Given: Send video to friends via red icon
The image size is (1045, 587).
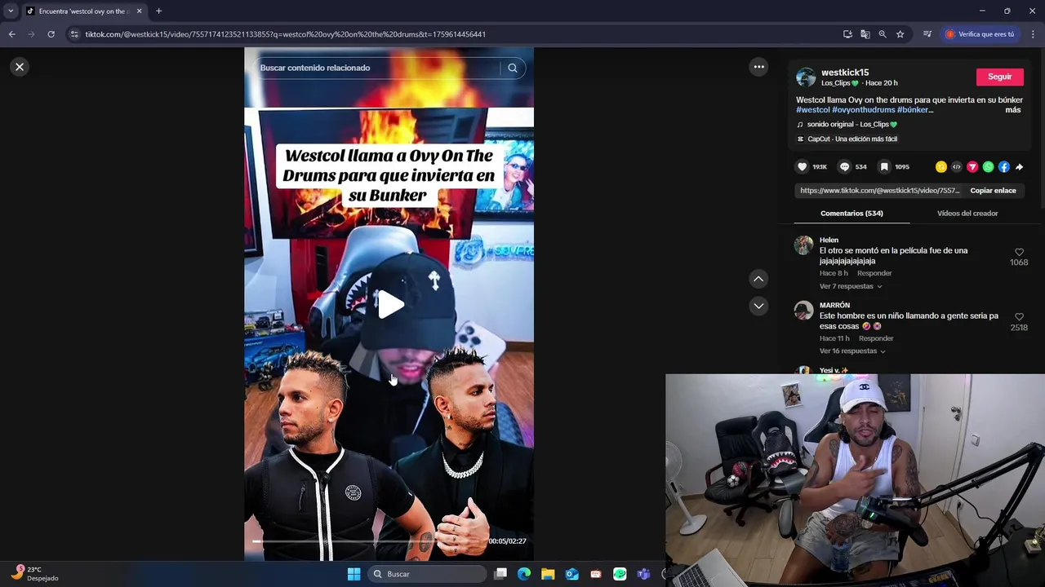Looking at the screenshot, I should coord(972,166).
